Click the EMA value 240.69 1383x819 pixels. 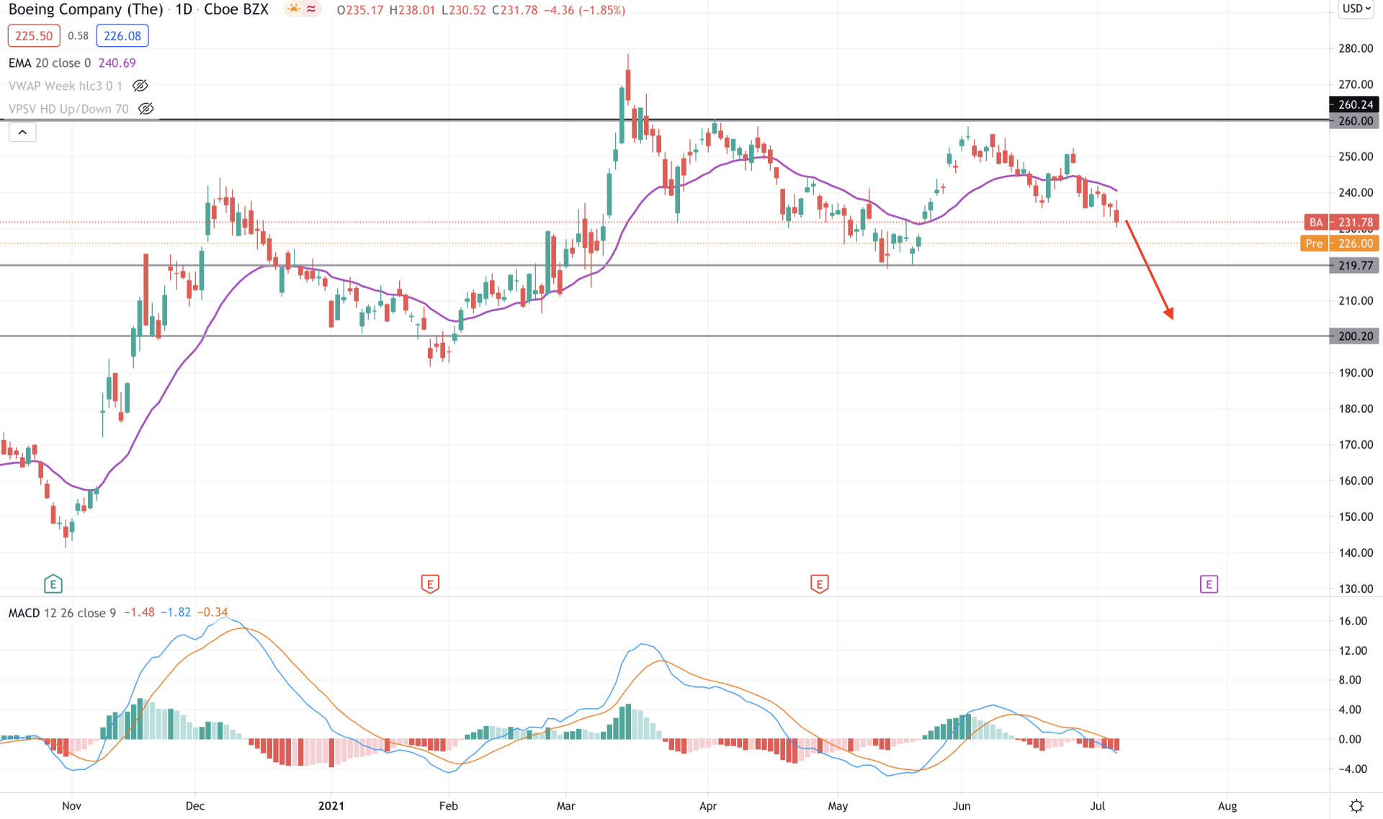pos(117,63)
